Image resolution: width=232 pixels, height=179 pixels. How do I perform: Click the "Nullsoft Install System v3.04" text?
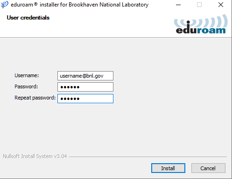point(35,156)
